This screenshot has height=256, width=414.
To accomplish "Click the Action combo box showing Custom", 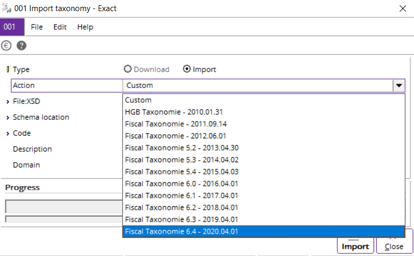I will coord(264,85).
